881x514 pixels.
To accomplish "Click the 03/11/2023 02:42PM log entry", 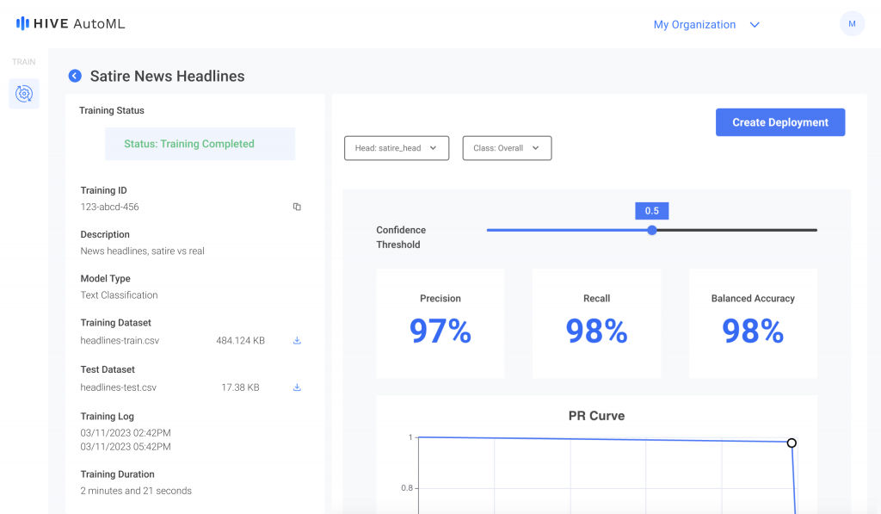I will point(126,433).
